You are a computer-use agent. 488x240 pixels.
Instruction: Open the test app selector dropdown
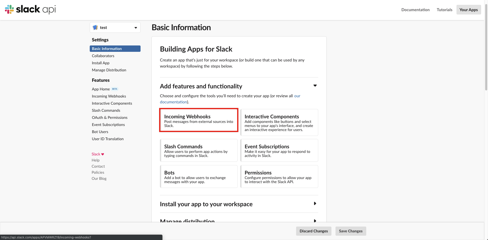pyautogui.click(x=115, y=27)
